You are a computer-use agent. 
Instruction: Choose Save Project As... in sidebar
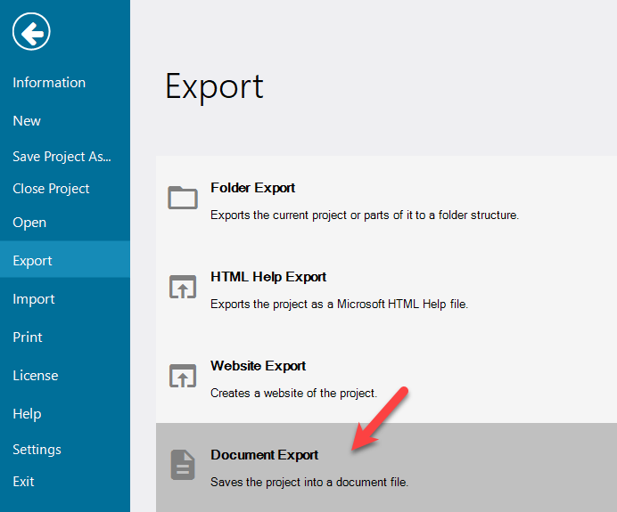coord(62,157)
